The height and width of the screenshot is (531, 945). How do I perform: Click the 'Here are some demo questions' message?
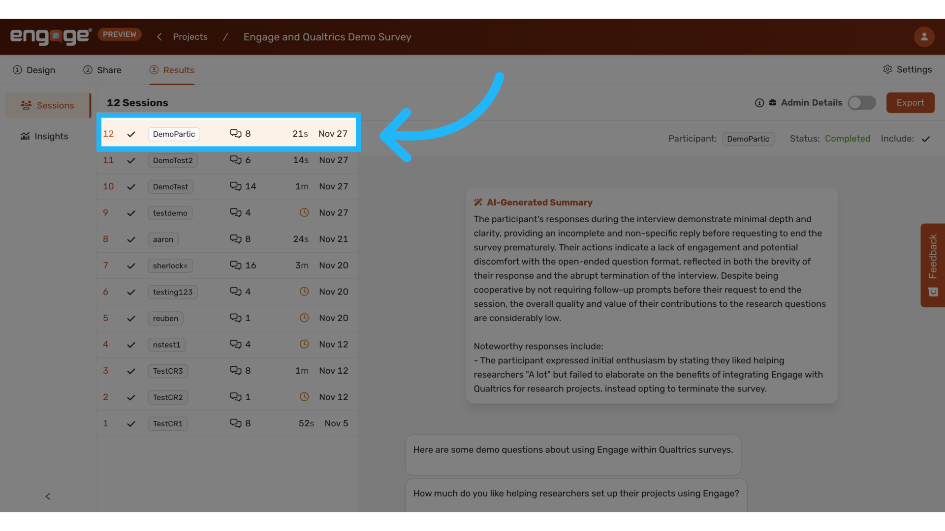click(573, 455)
